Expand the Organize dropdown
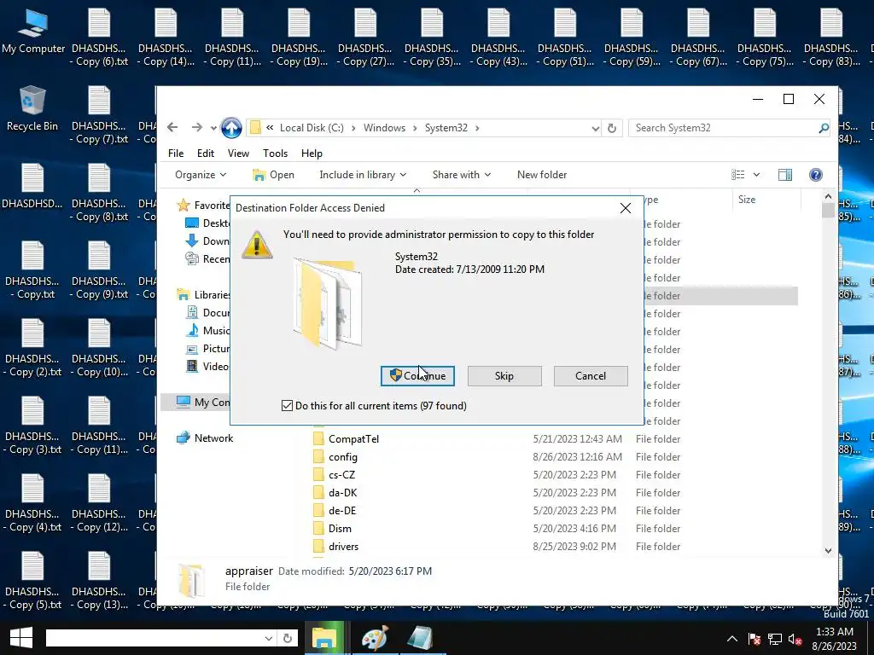 pyautogui.click(x=201, y=175)
